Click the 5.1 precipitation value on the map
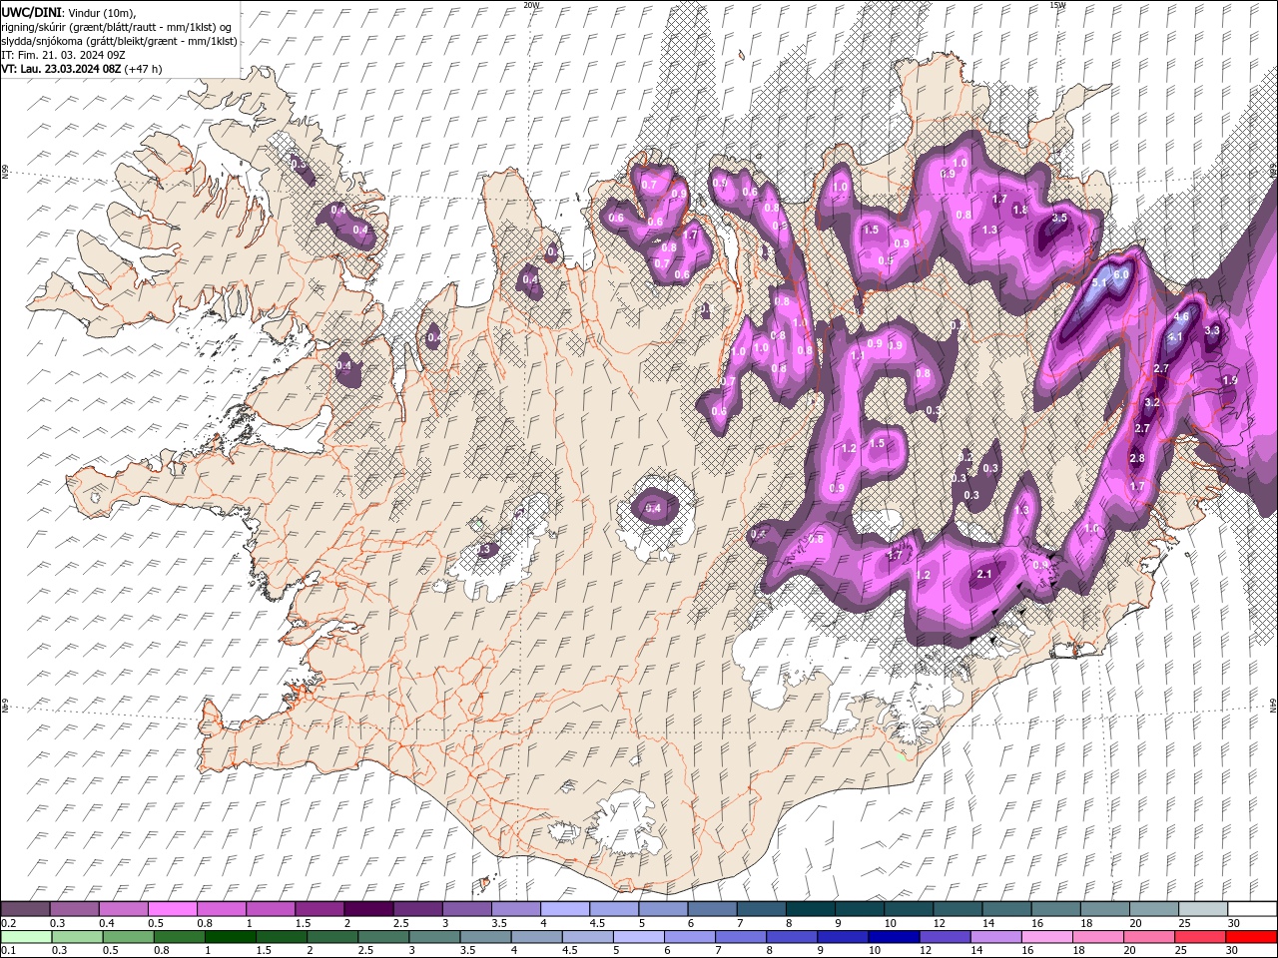This screenshot has width=1278, height=958. coord(1099,283)
